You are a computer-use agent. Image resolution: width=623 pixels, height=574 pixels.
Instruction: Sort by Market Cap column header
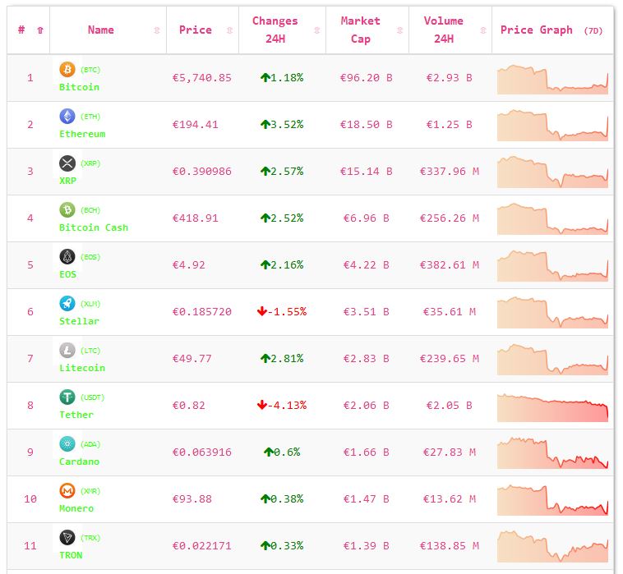(x=361, y=30)
